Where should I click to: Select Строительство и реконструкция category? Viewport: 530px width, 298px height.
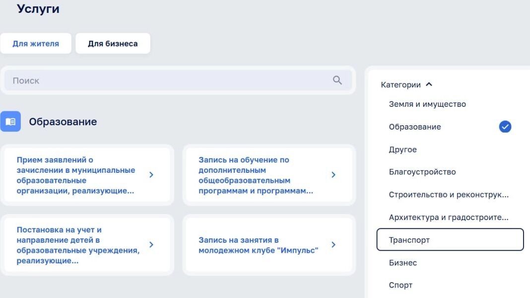449,195
